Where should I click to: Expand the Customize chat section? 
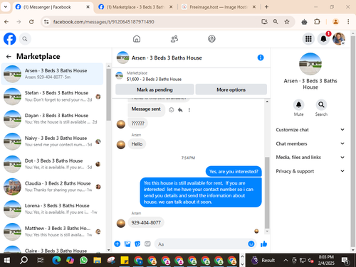tap(310, 130)
